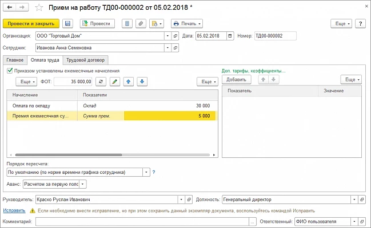Add document to favorites with star icon
The width and height of the screenshot is (371, 228).
39,7
